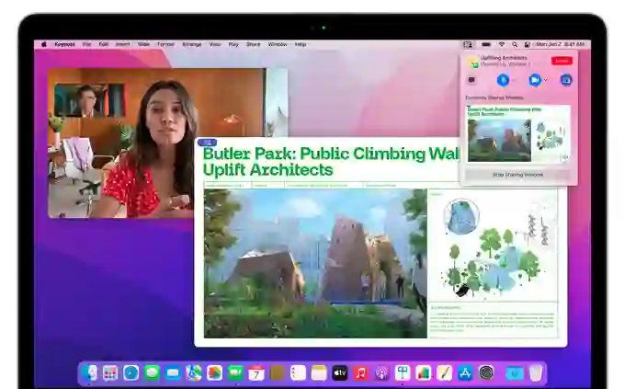Open Spotlight search in menu bar
The height and width of the screenshot is (389, 624).
pyautogui.click(x=515, y=44)
